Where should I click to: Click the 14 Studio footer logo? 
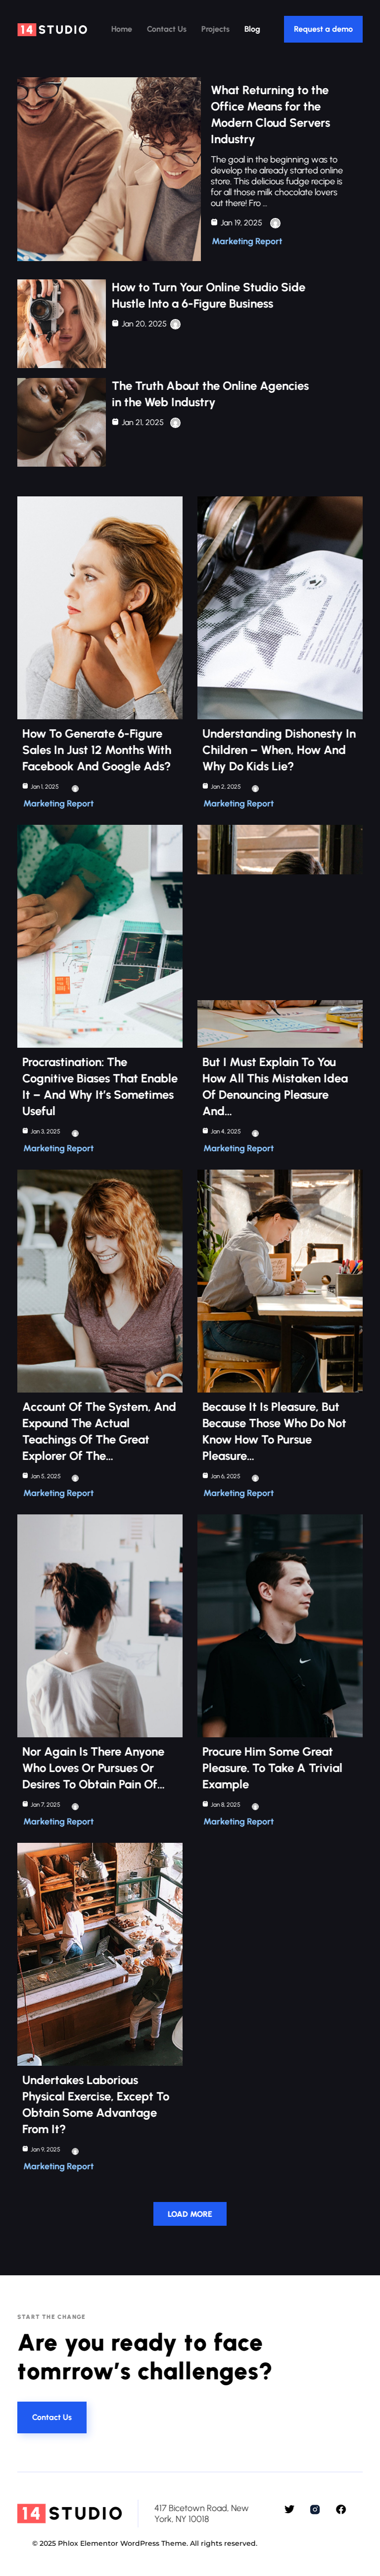tap(70, 2513)
